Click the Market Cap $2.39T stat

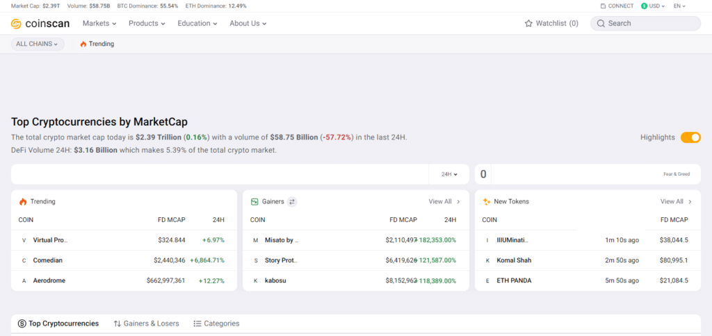pyautogui.click(x=35, y=6)
